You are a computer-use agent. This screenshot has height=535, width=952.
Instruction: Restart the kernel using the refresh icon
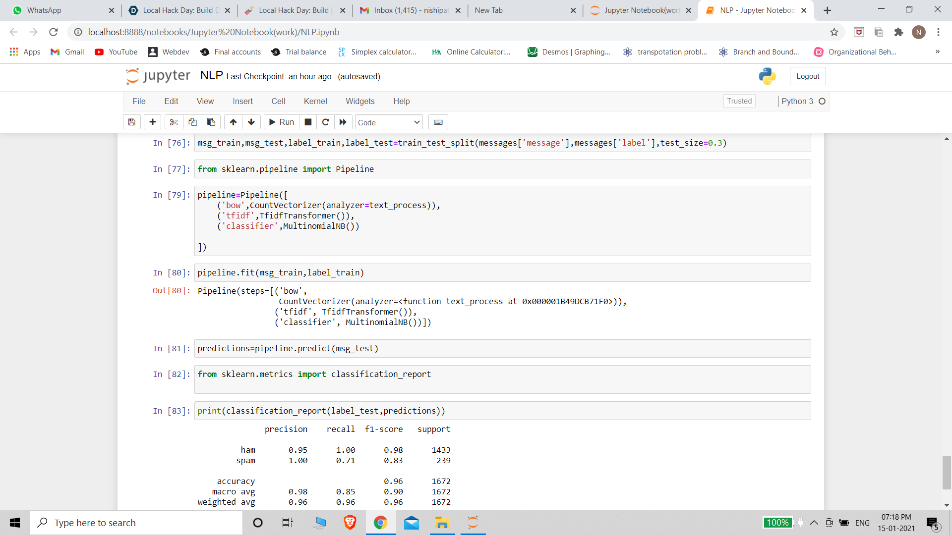pos(326,122)
